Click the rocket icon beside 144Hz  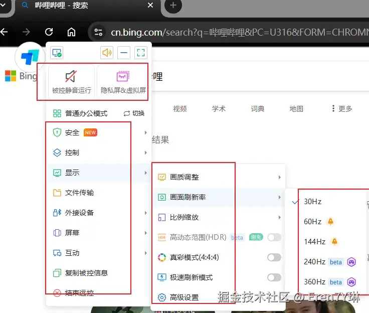[x=334, y=241]
